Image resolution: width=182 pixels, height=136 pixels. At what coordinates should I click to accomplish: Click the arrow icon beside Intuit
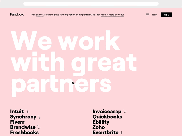pyautogui.click(x=27, y=112)
